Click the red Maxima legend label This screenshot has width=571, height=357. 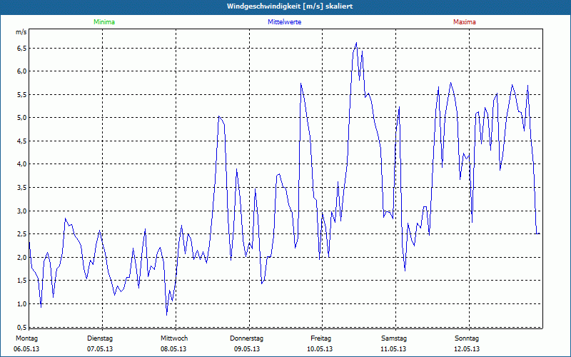point(465,22)
